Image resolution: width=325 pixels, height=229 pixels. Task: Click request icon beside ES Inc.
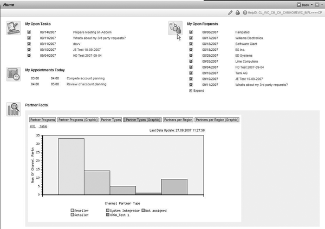[191, 50]
